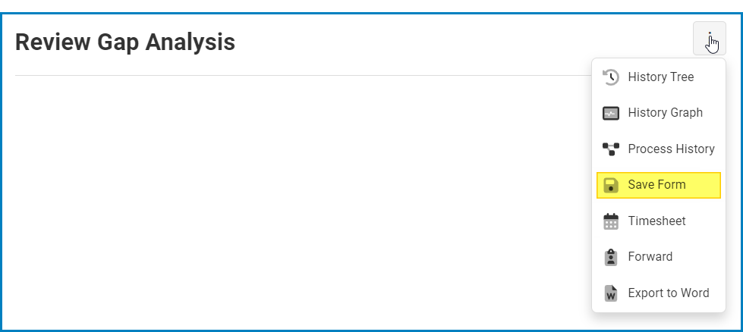
Task: Click the Process History flow icon
Action: point(611,149)
